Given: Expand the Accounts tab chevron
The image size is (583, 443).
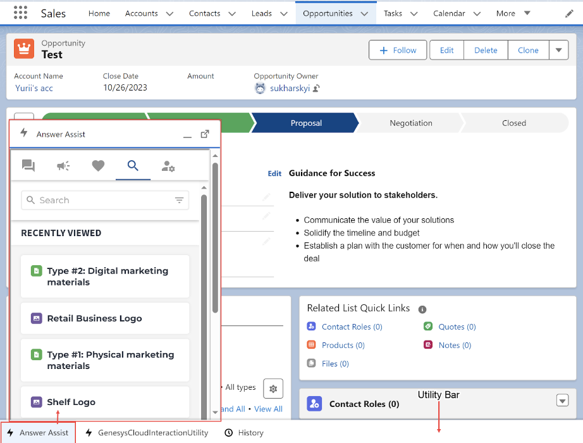Looking at the screenshot, I should [169, 14].
